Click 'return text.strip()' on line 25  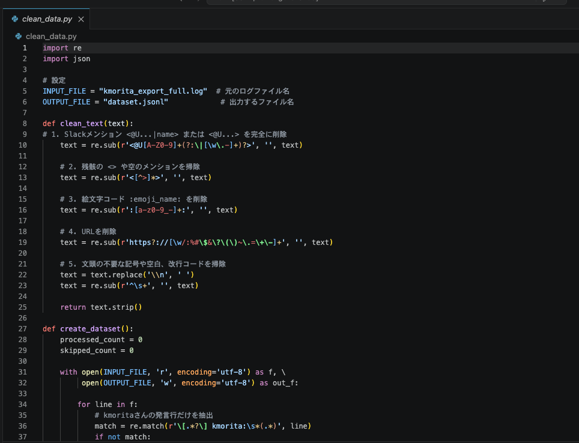click(101, 307)
